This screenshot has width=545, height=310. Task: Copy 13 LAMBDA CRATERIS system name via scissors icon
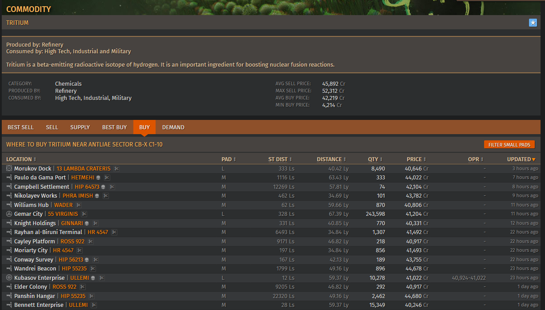click(116, 169)
